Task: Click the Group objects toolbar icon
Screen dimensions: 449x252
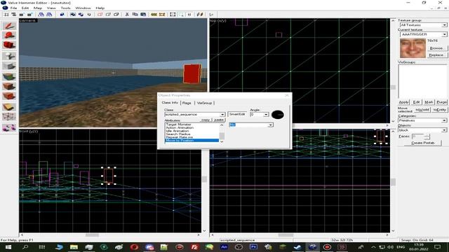Action: (73, 15)
